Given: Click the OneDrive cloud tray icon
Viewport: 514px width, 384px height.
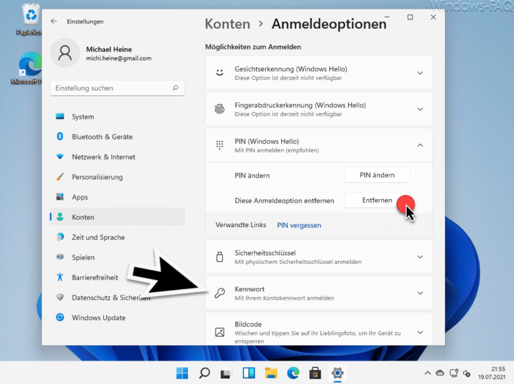Looking at the screenshot, I should point(440,373).
